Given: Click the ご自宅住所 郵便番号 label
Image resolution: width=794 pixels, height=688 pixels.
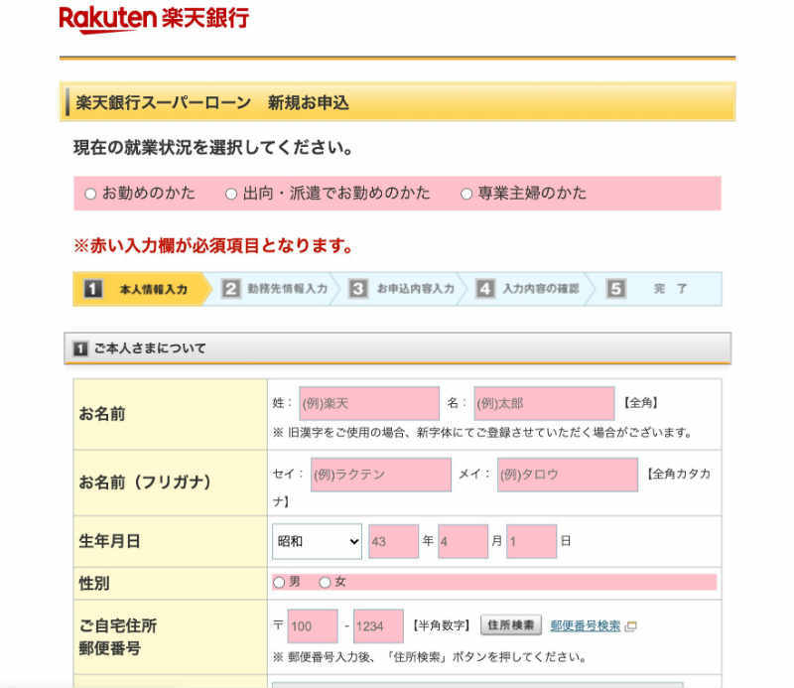Looking at the screenshot, I should pos(117,636).
